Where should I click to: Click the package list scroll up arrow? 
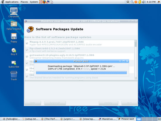click(x=136, y=41)
